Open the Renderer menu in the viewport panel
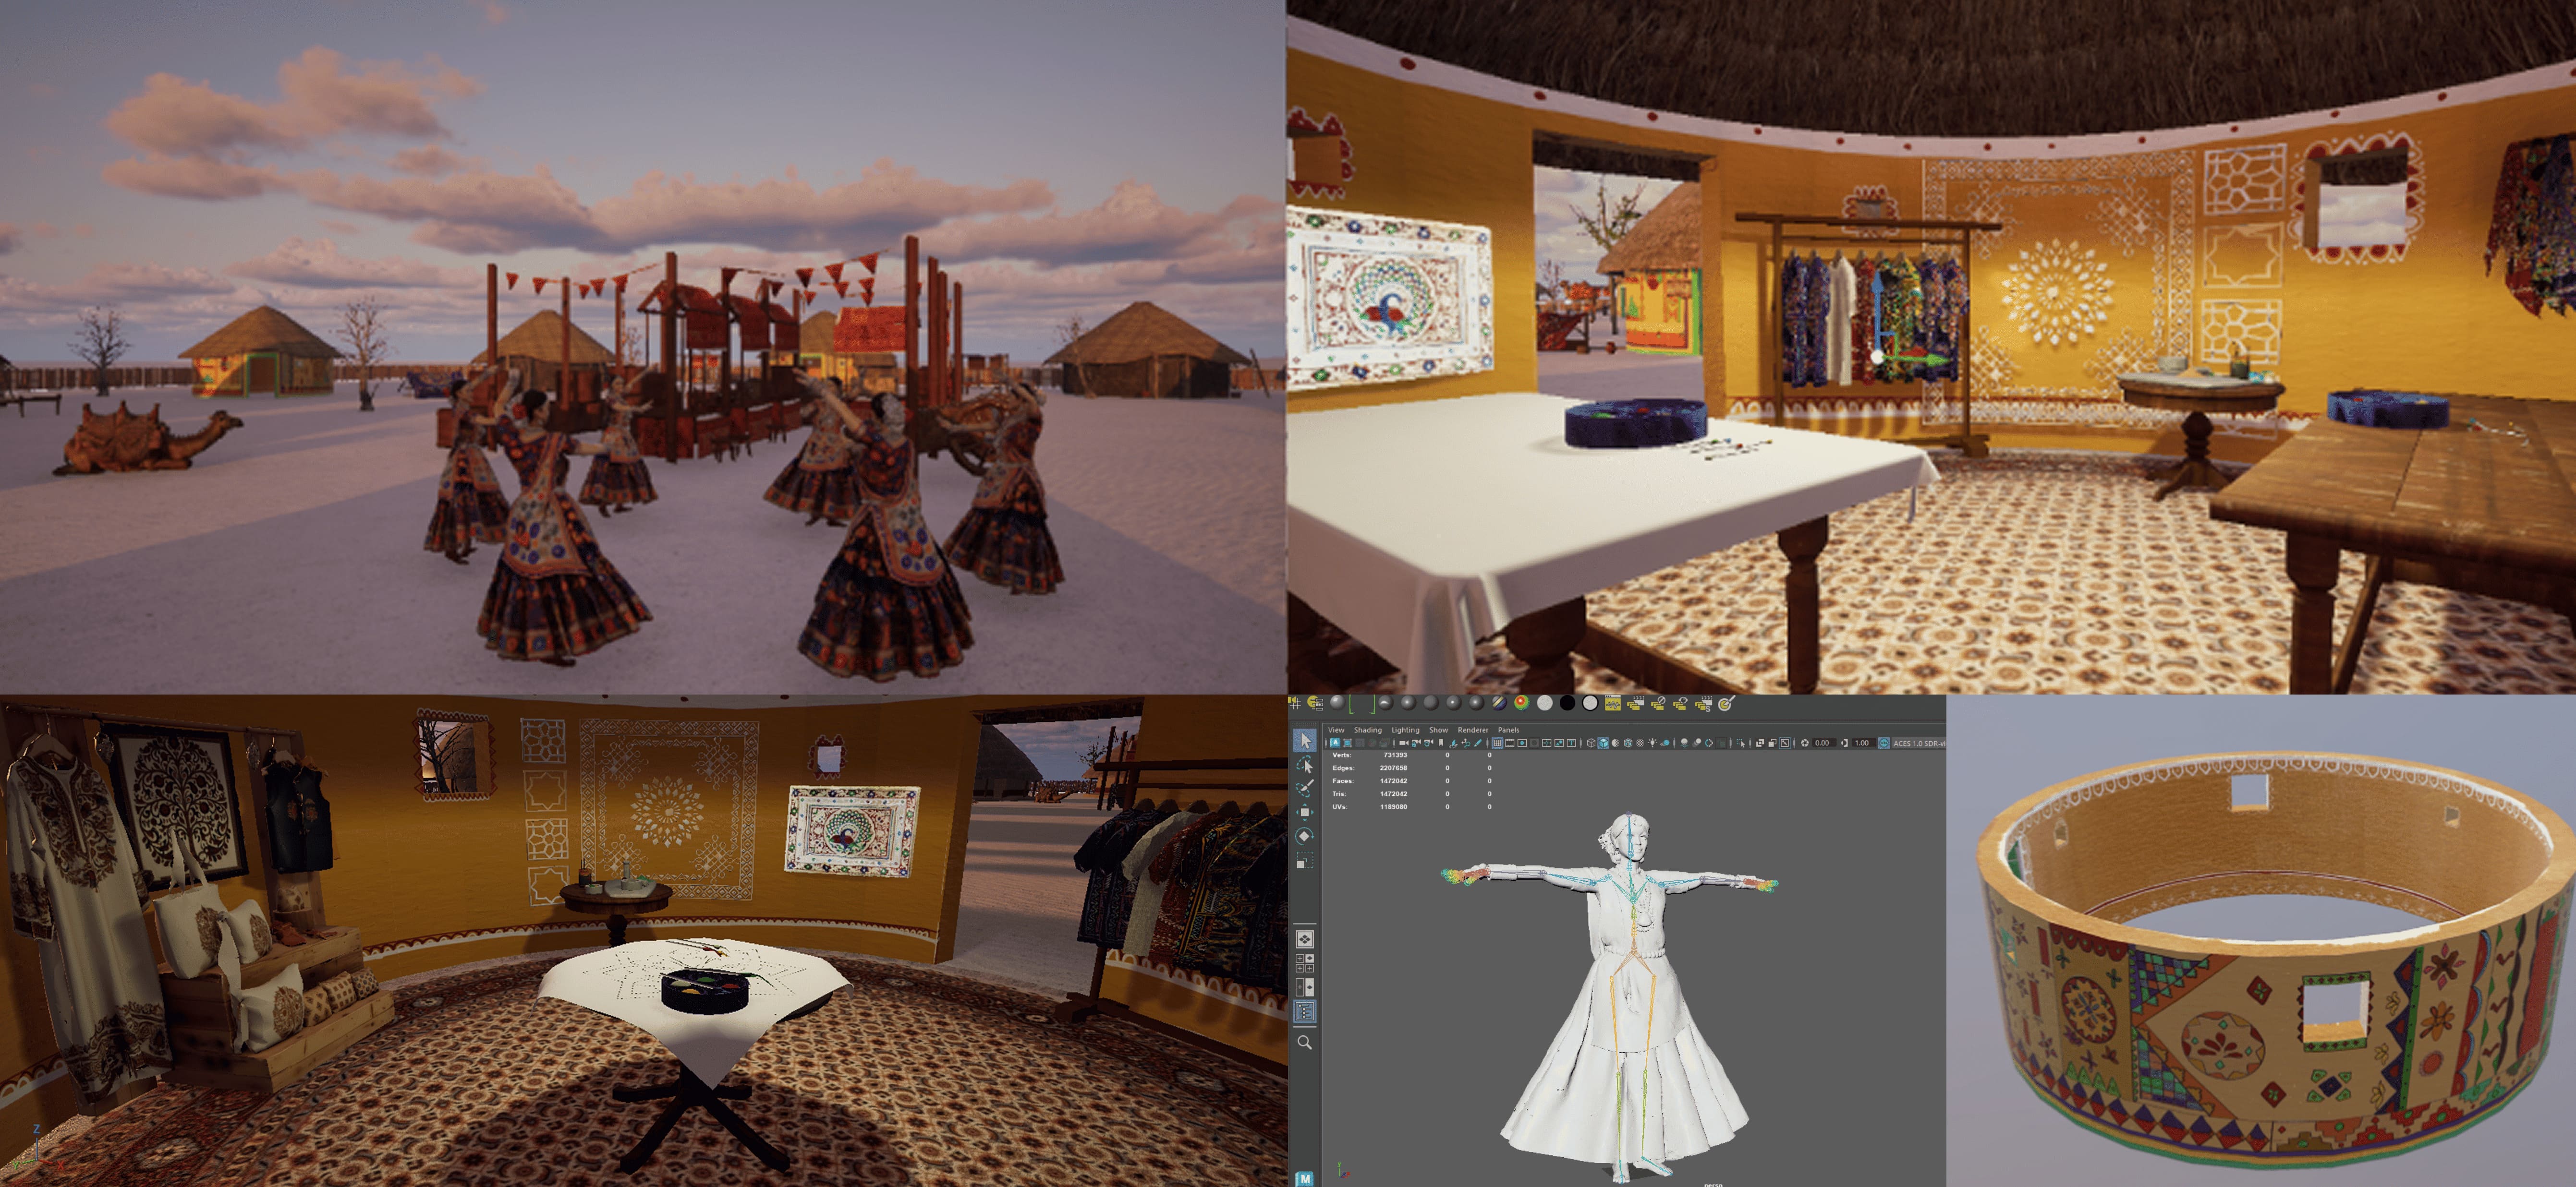 tap(1473, 730)
